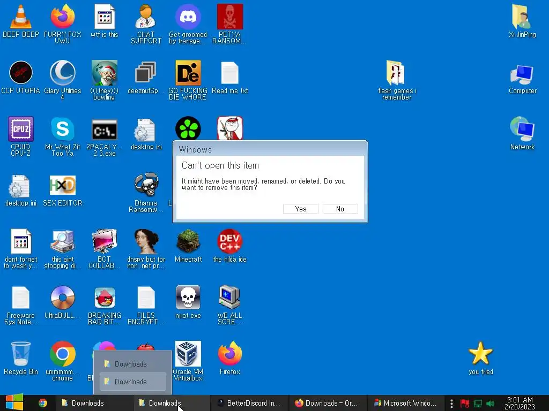549x411 pixels.
Task: Click Yes to remove the item
Action: point(300,209)
